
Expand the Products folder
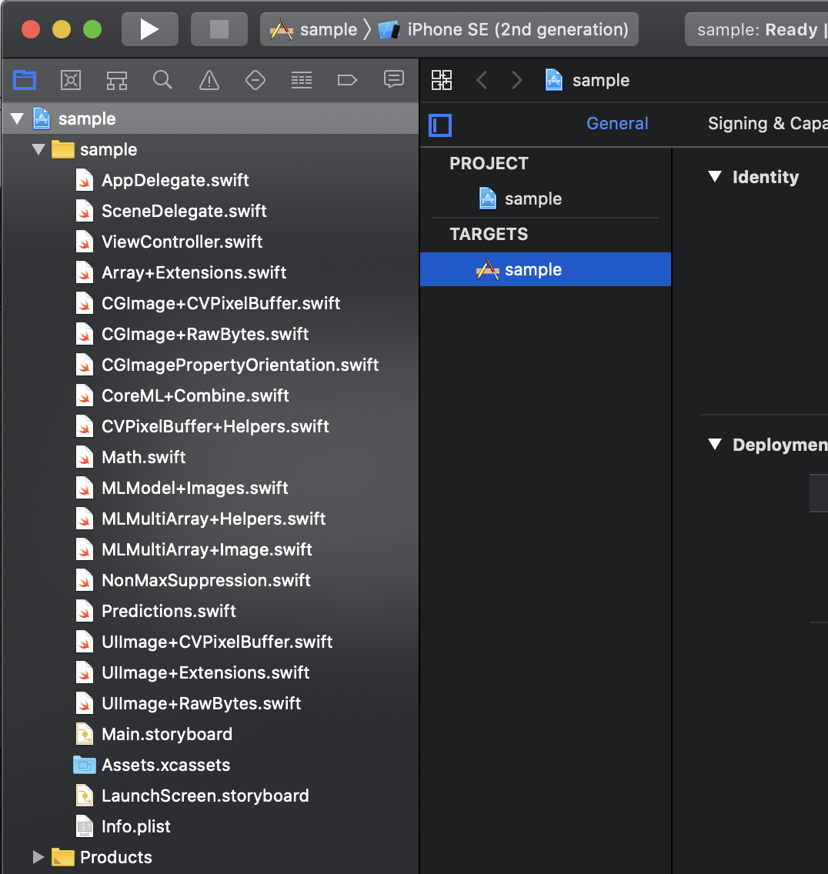pos(38,857)
